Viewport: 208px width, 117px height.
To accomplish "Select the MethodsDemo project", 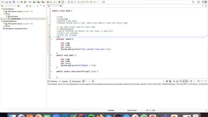I will [11, 21].
